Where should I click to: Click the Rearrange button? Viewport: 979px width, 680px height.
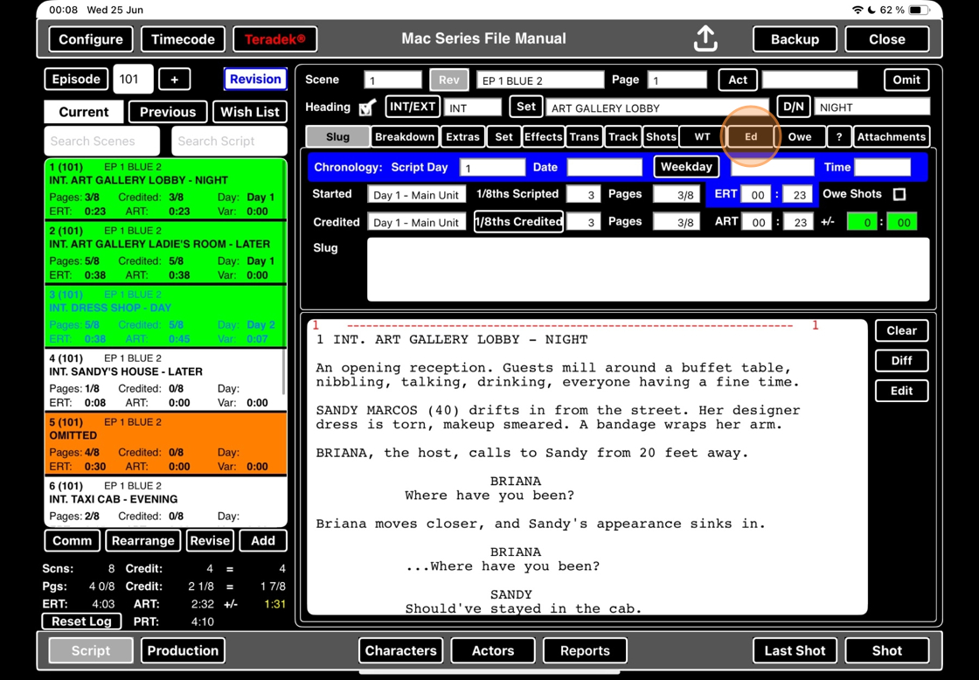(143, 541)
